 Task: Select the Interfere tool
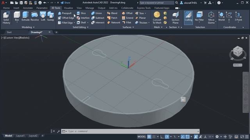(83, 18)
